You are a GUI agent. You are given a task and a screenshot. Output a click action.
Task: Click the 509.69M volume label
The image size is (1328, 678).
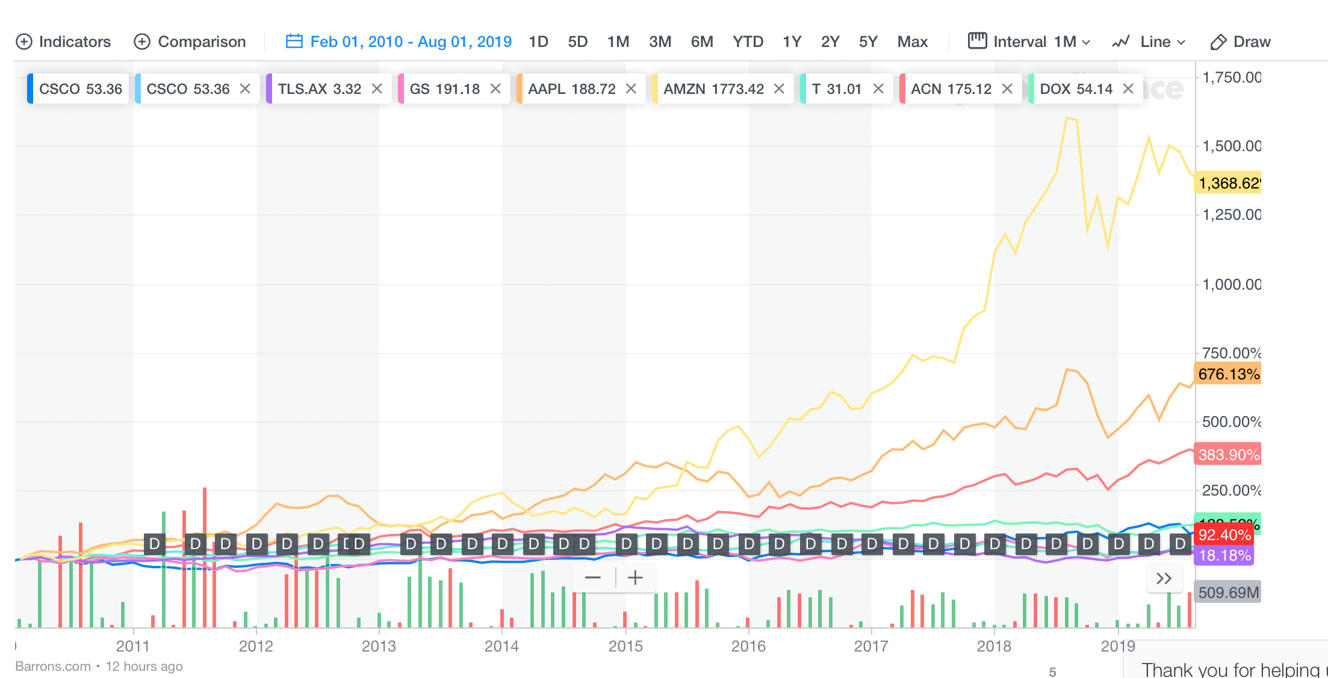1228,592
